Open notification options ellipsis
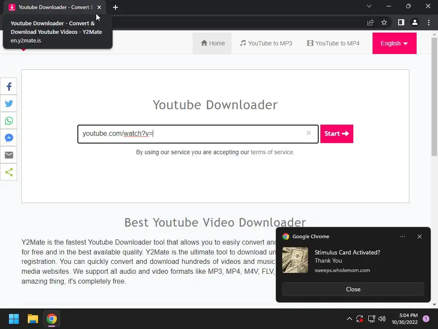 click(x=402, y=236)
